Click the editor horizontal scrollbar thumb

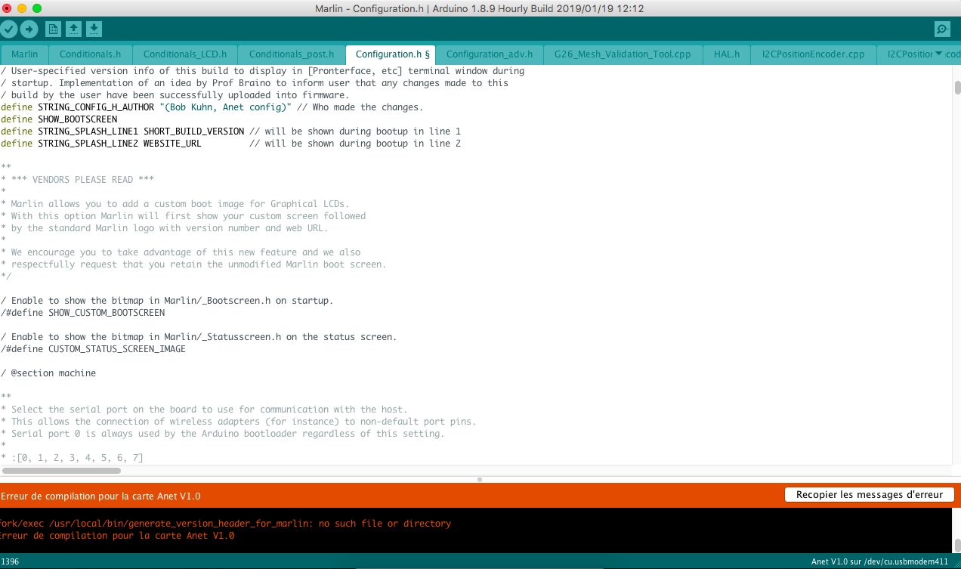point(61,470)
